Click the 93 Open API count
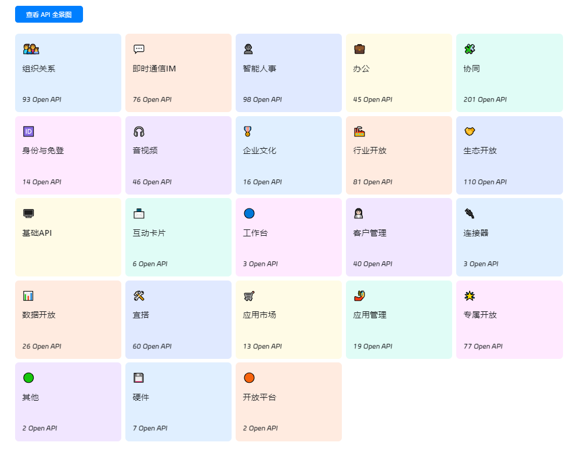Screen dimensions: 581x453 click(42, 99)
